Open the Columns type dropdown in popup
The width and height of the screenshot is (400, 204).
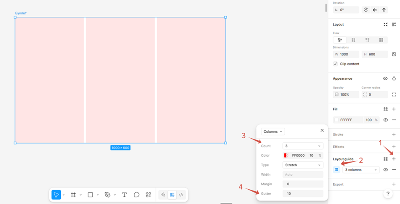273,131
